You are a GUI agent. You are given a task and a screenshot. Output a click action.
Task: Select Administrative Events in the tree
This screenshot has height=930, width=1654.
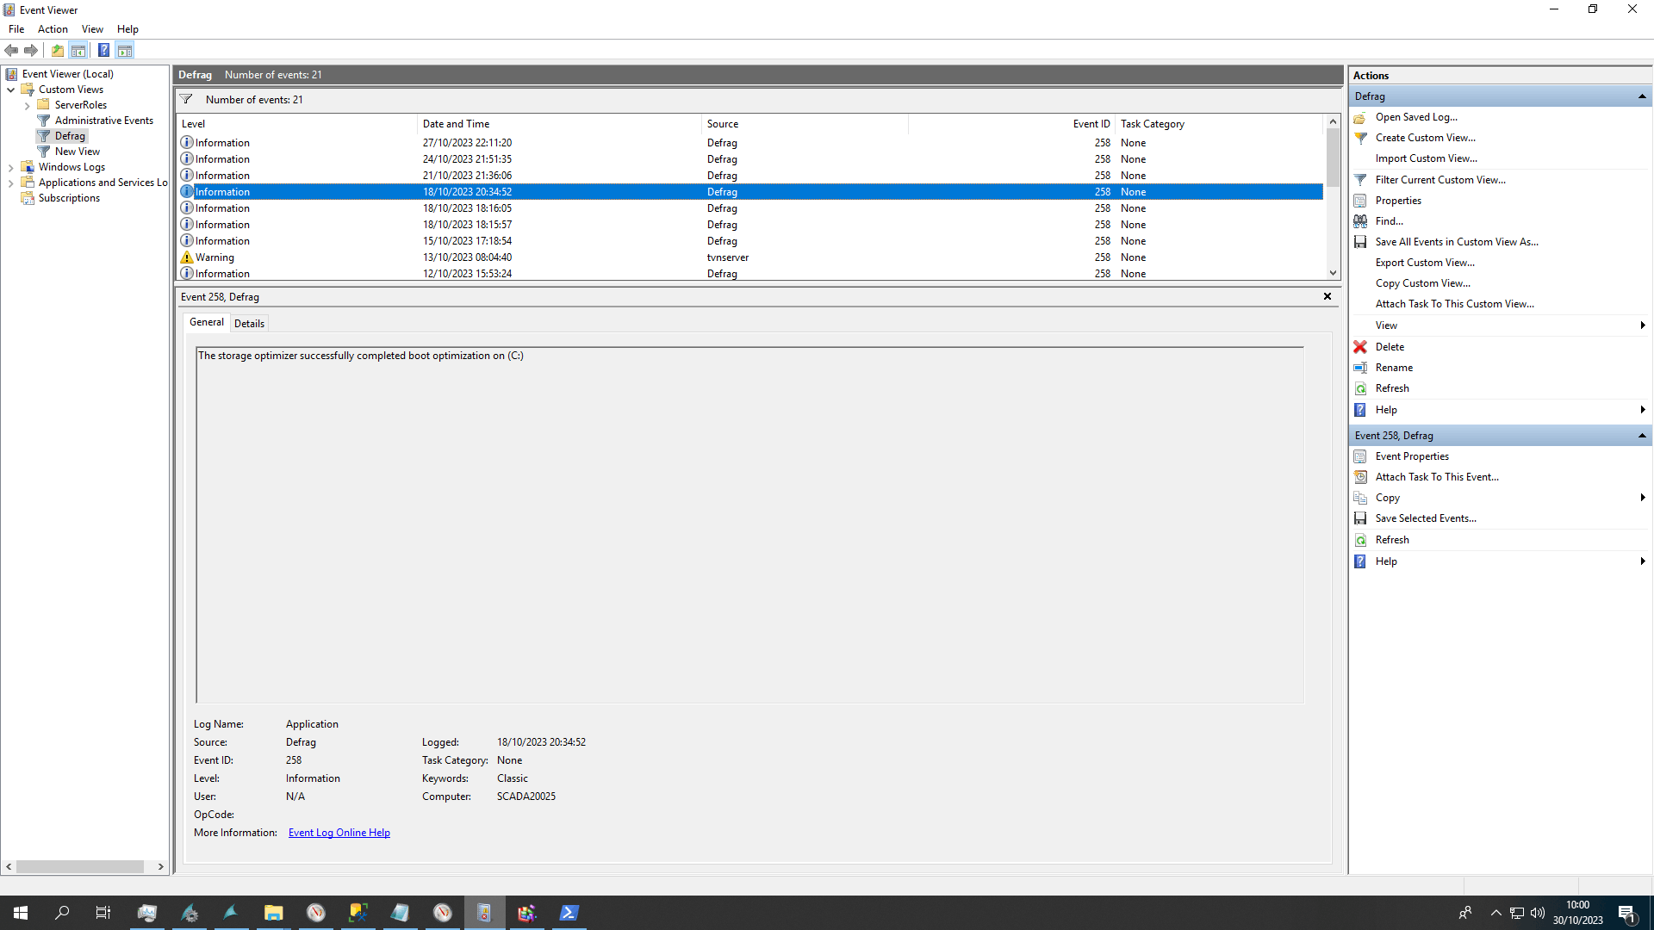[x=104, y=121]
